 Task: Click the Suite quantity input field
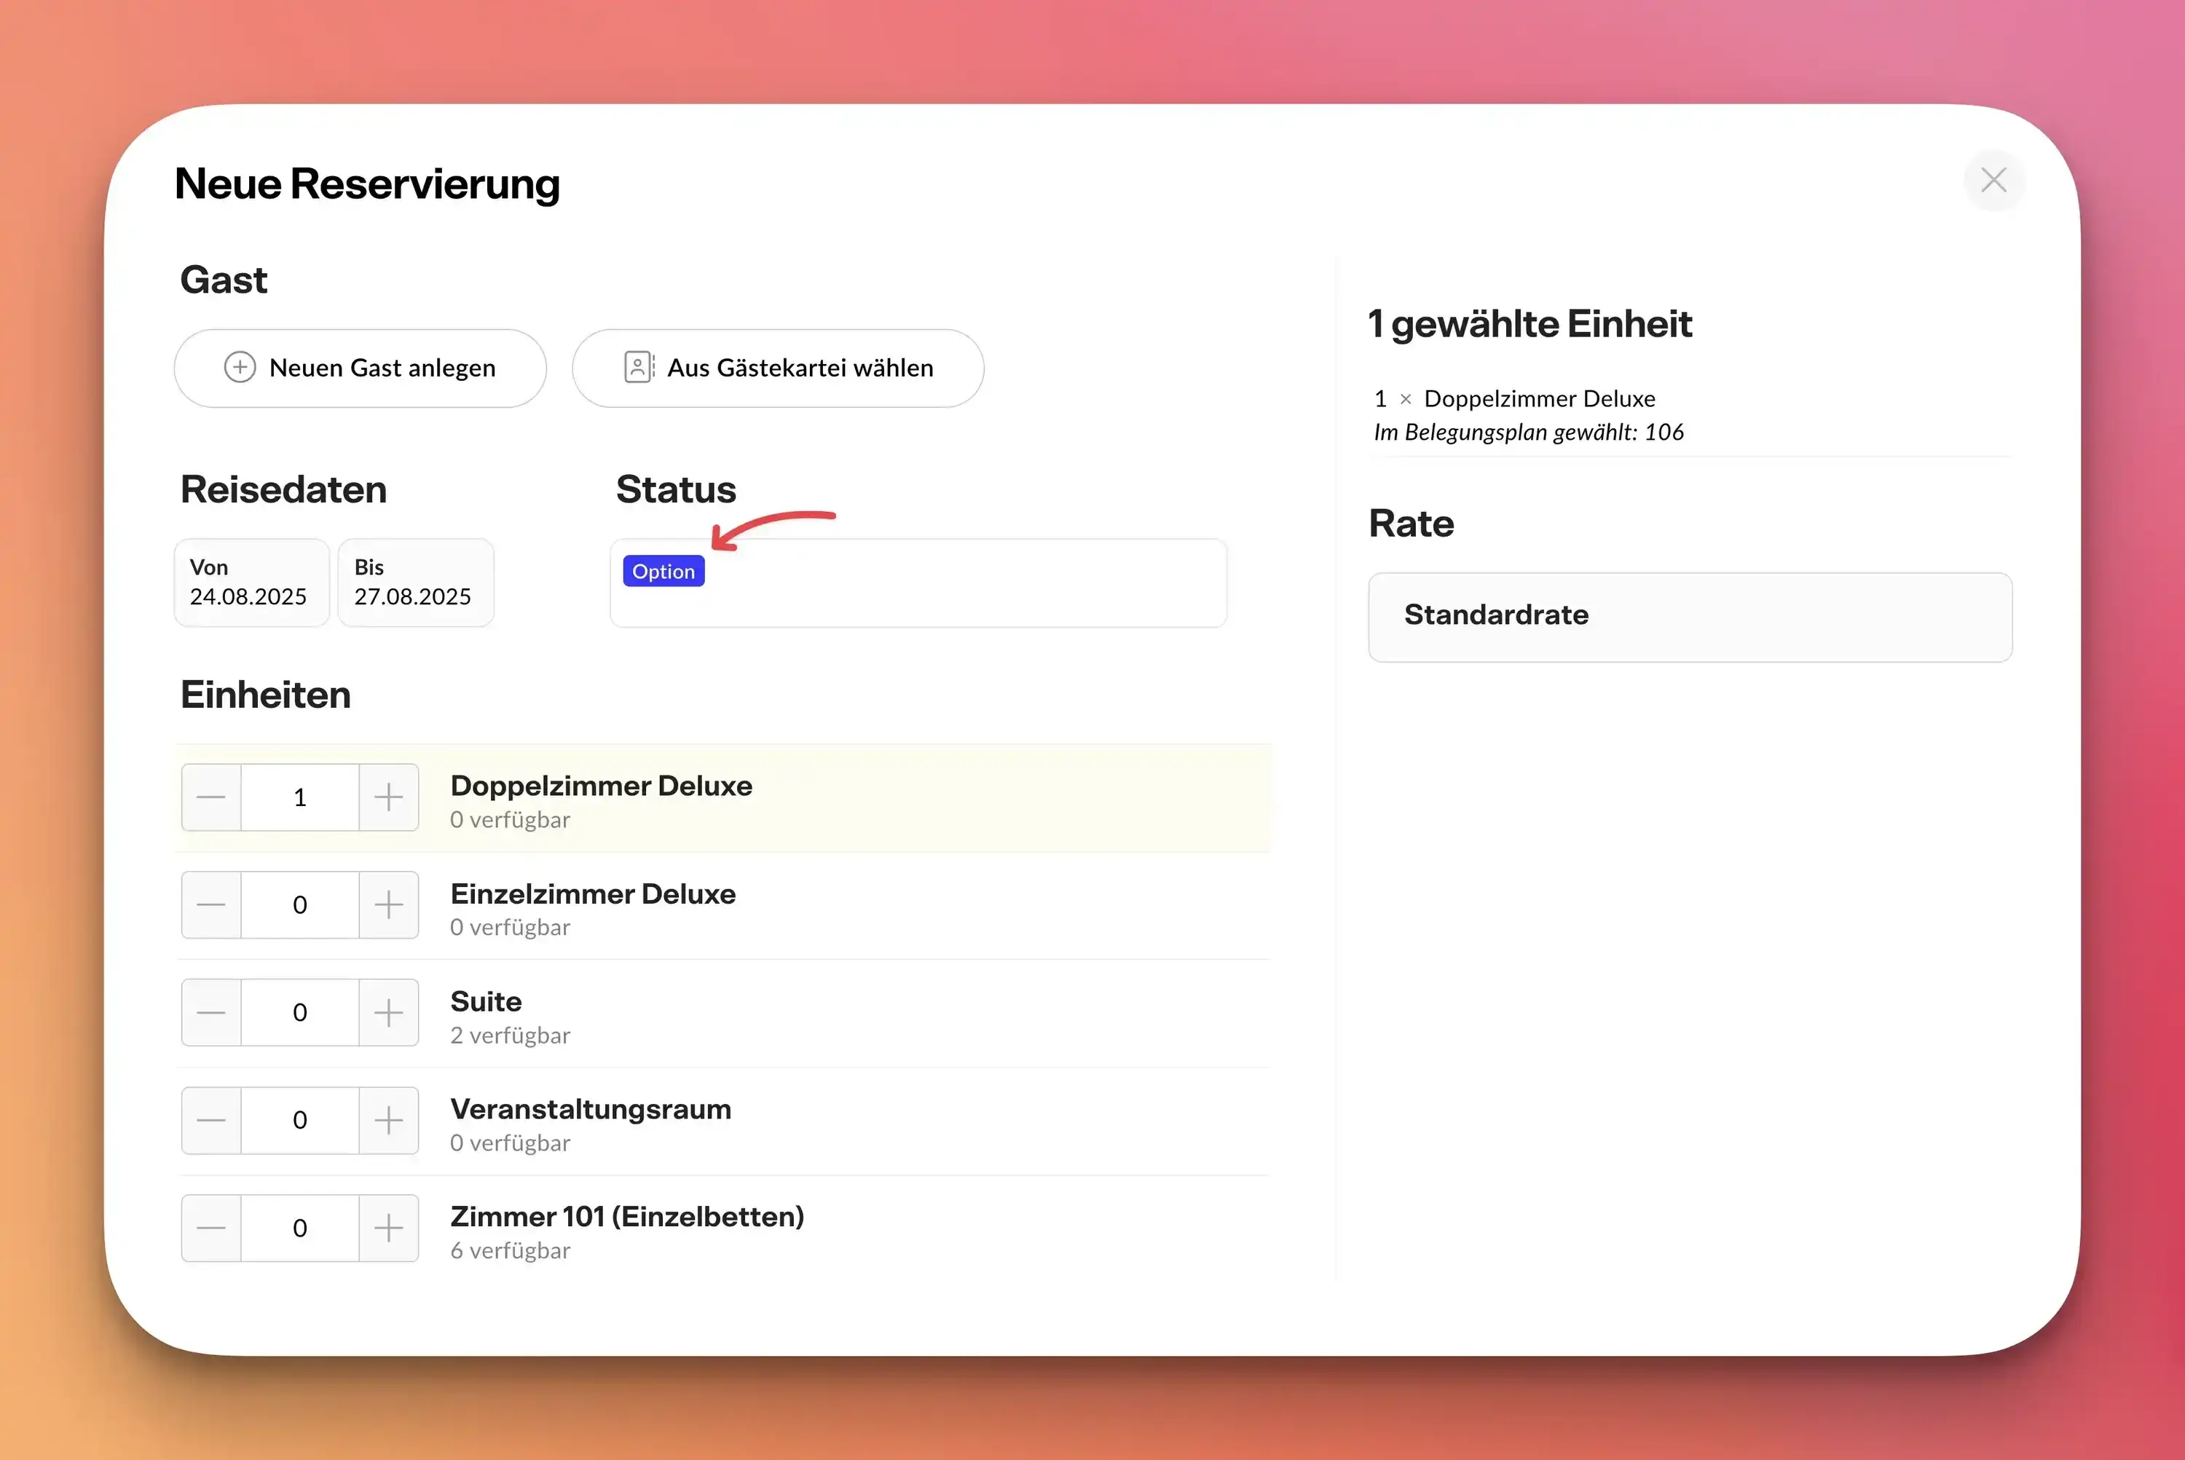[x=300, y=1012]
